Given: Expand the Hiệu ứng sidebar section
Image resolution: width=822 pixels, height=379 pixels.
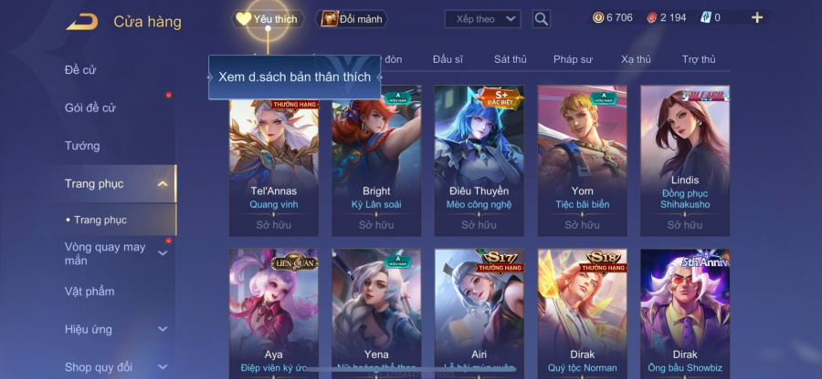Looking at the screenshot, I should click(163, 329).
